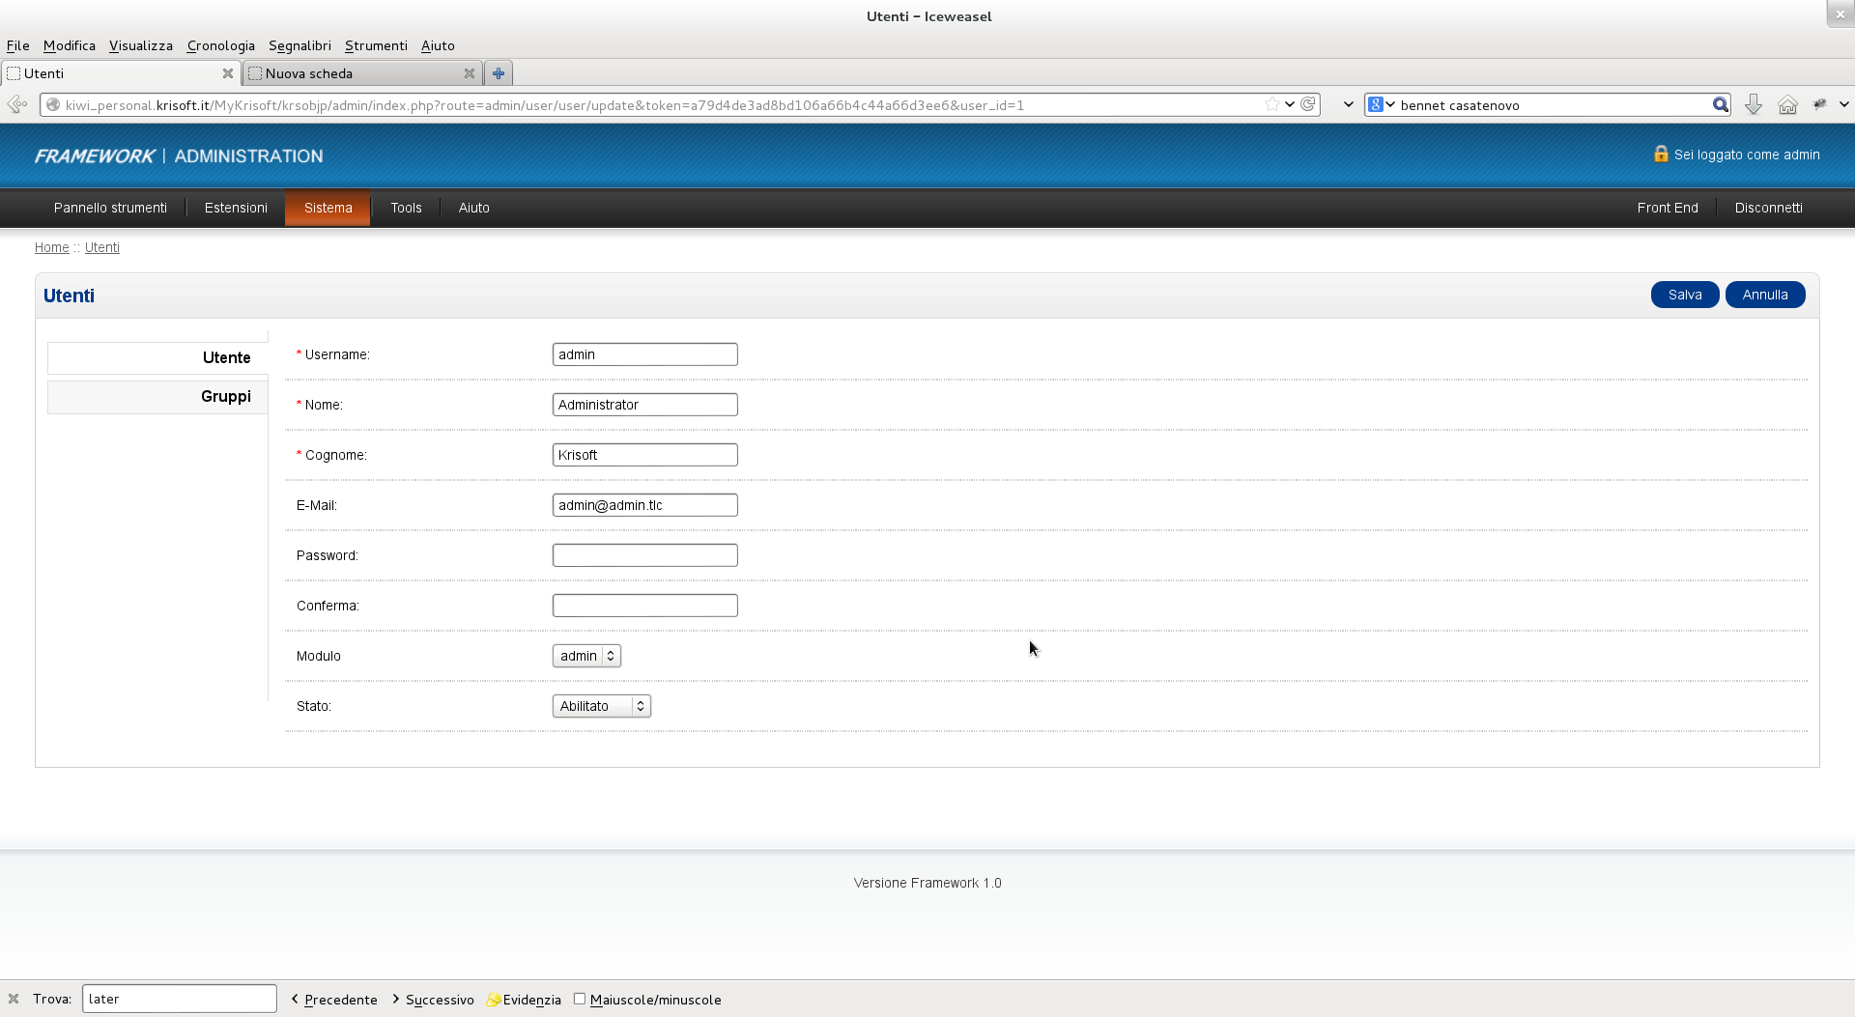Open the home page via home icon

1787,104
